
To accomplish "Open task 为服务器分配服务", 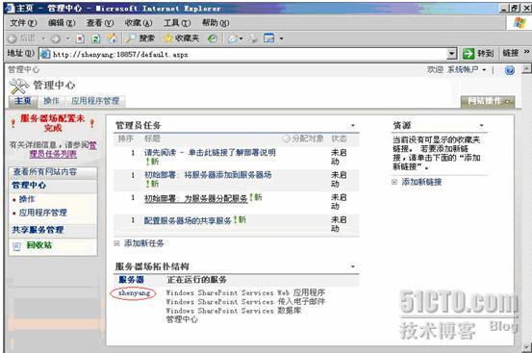I will click(195, 198).
